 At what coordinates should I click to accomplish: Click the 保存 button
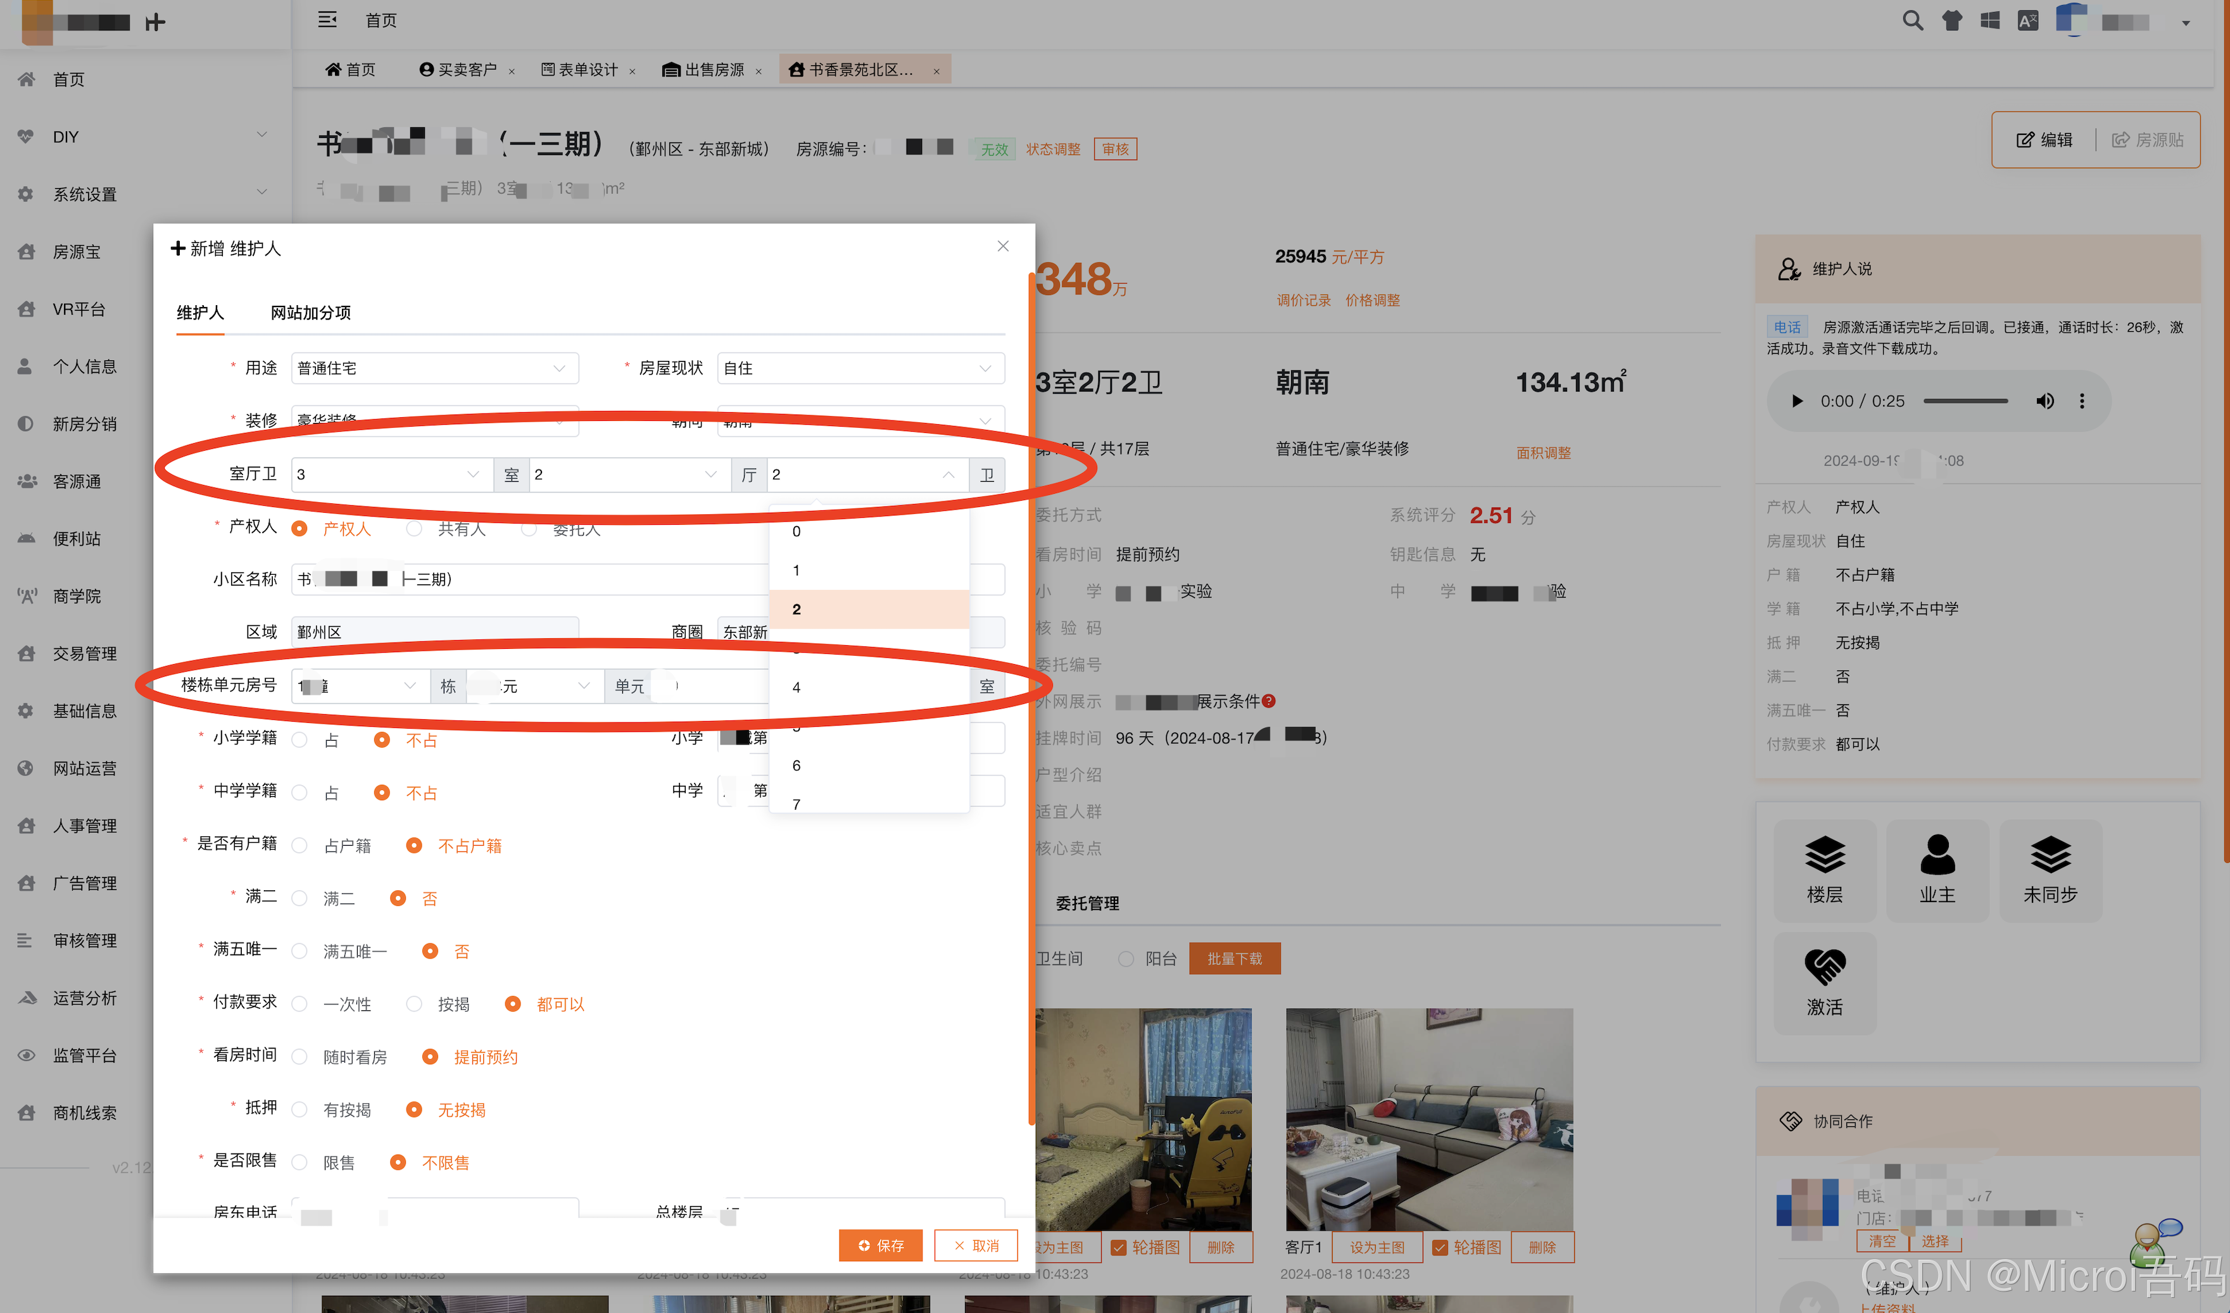tap(881, 1246)
